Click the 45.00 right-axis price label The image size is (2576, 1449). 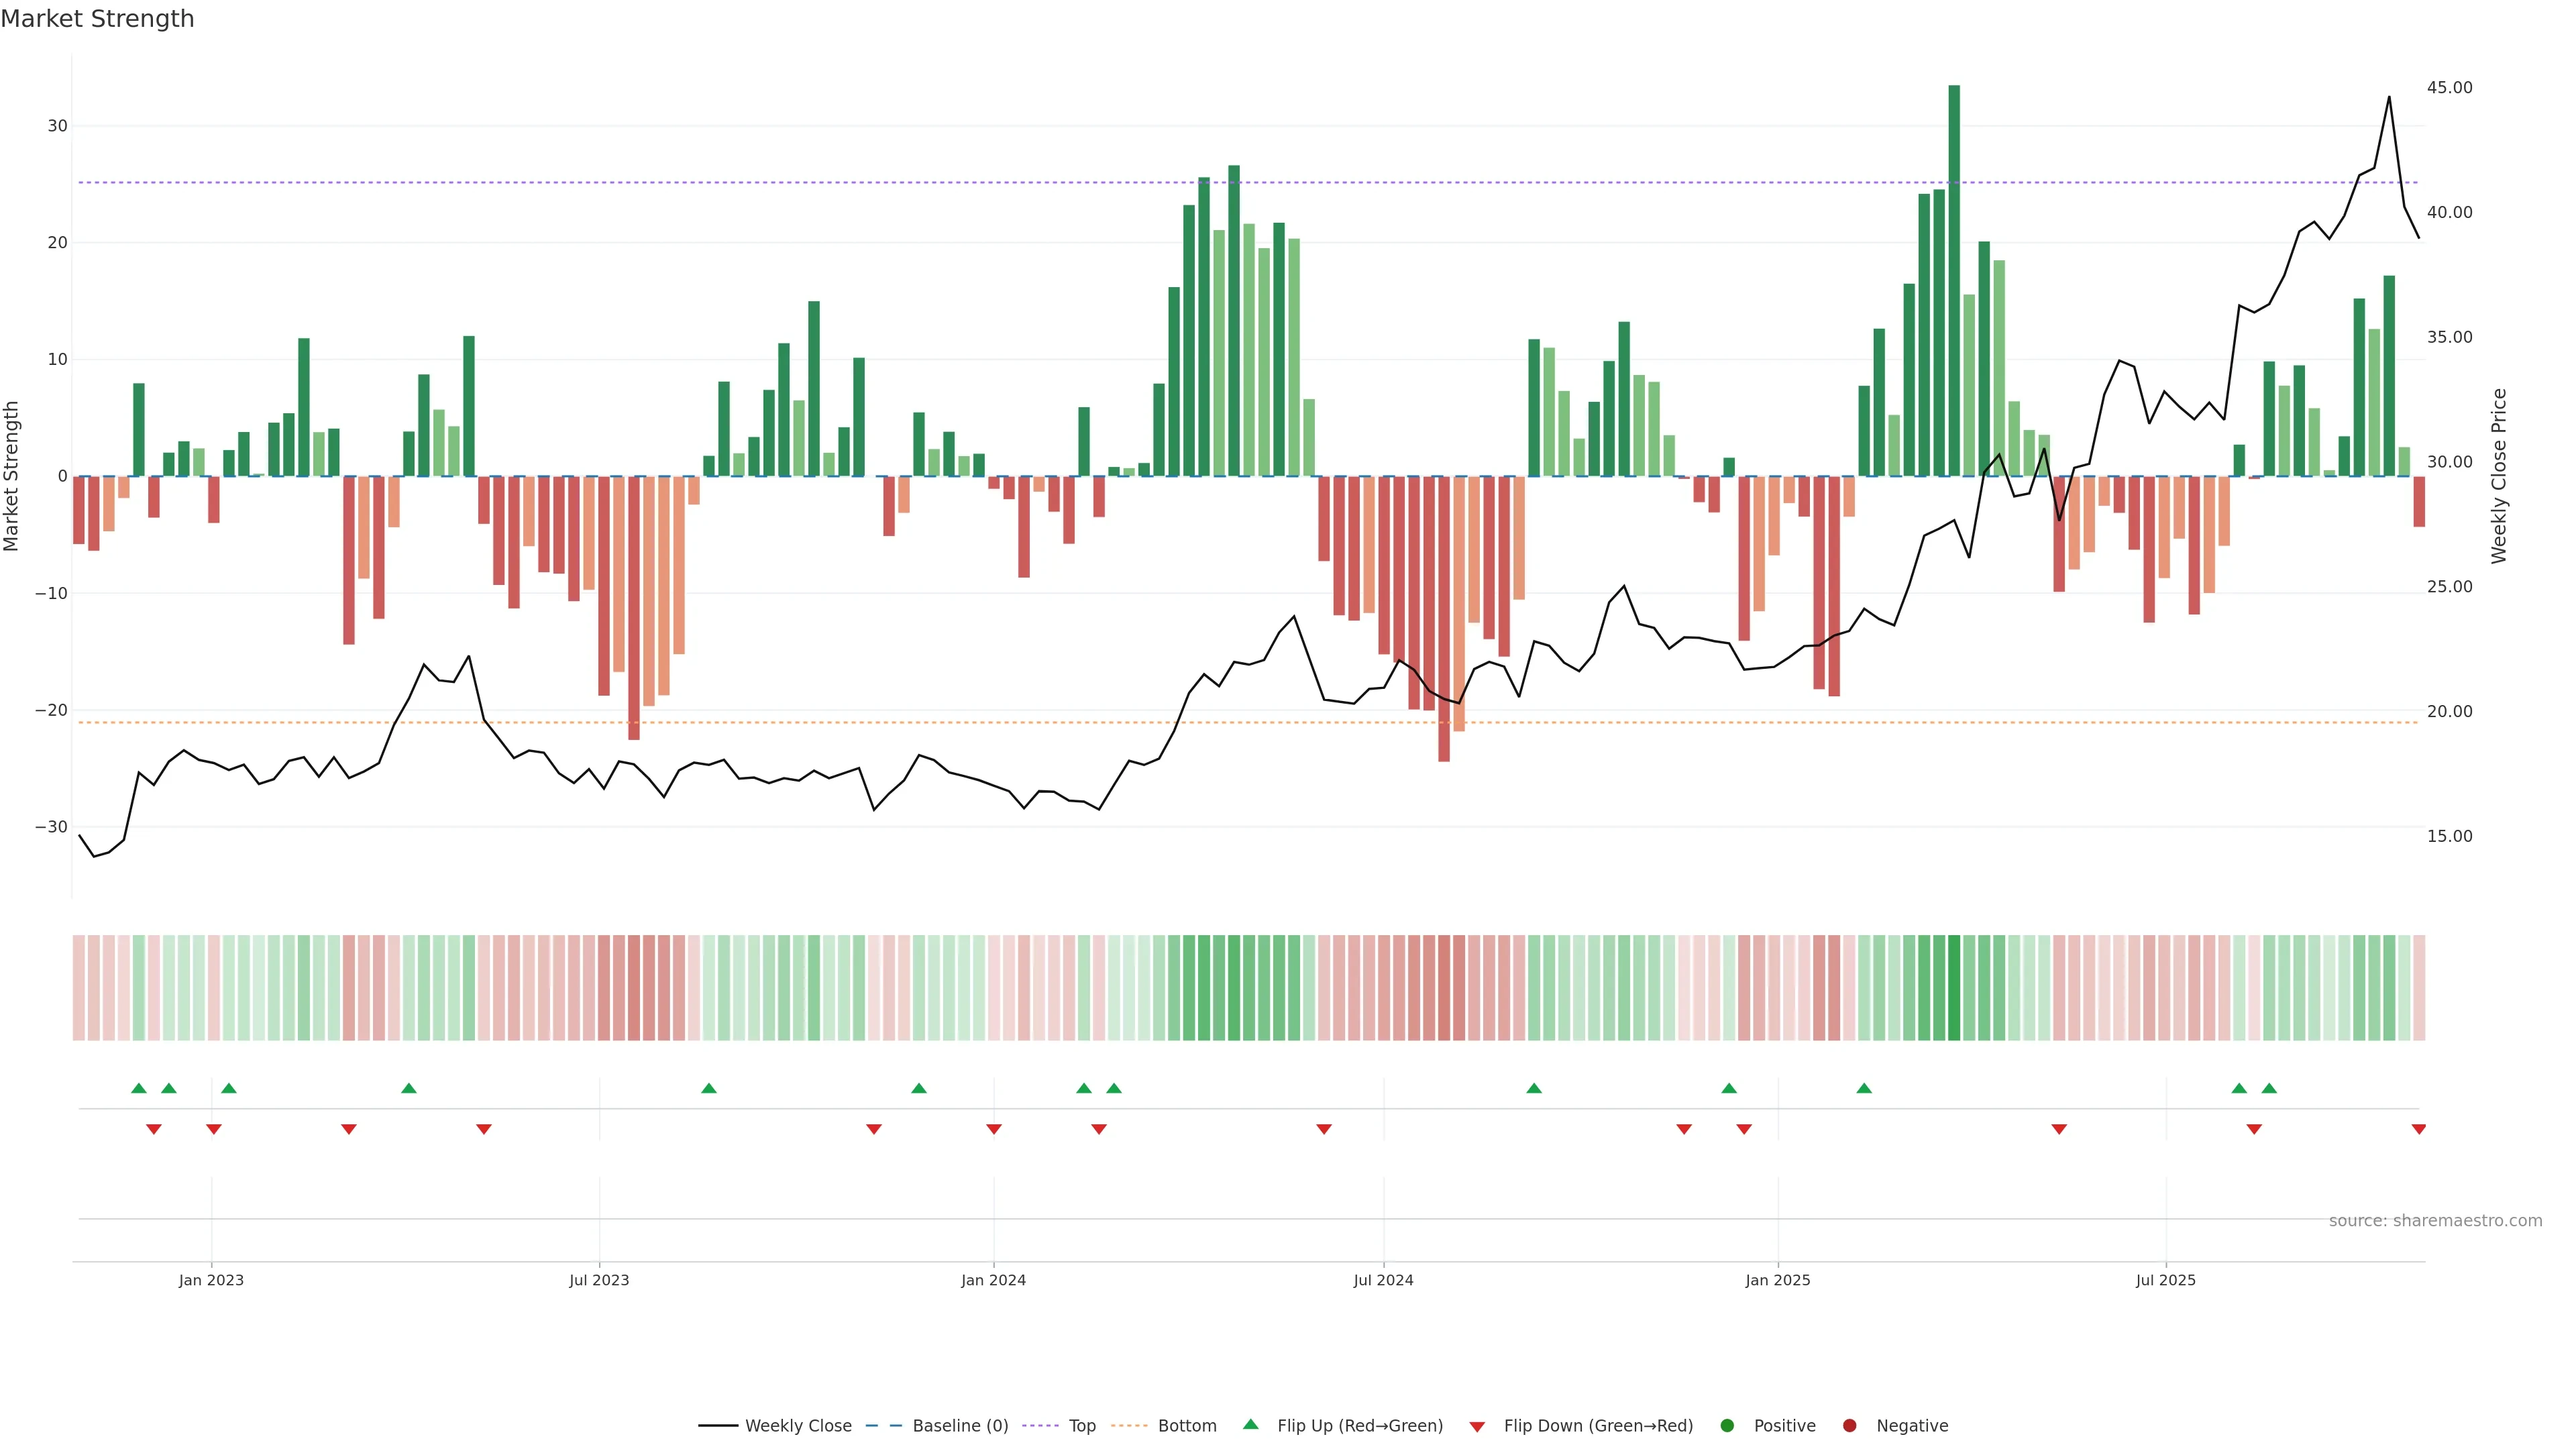pos(2449,88)
